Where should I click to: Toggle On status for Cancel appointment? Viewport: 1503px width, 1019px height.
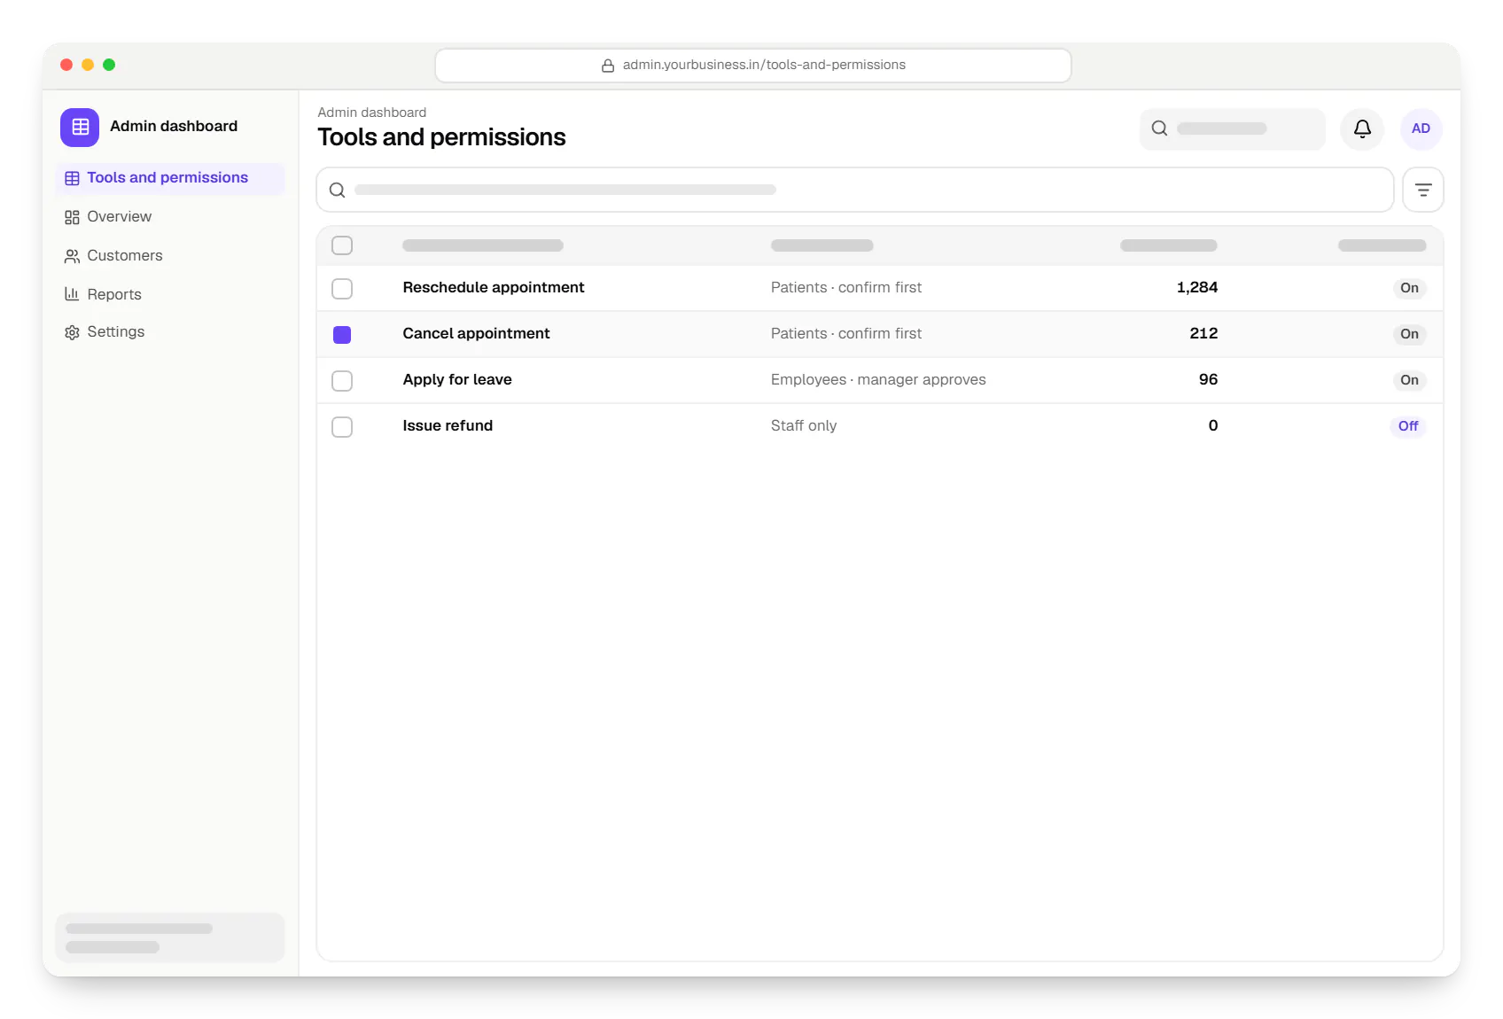1409,334
